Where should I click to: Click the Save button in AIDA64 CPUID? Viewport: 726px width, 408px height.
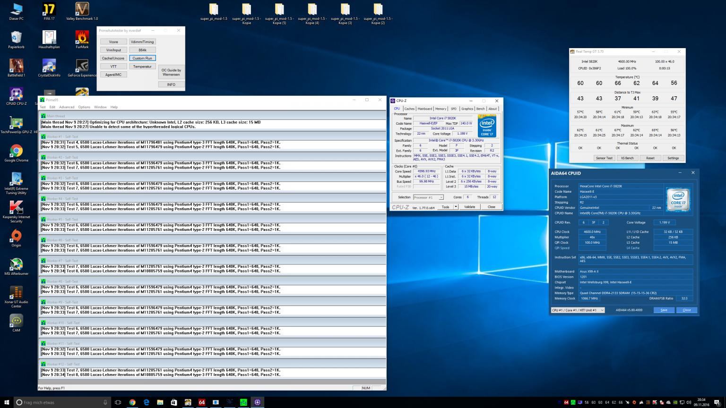click(664, 310)
